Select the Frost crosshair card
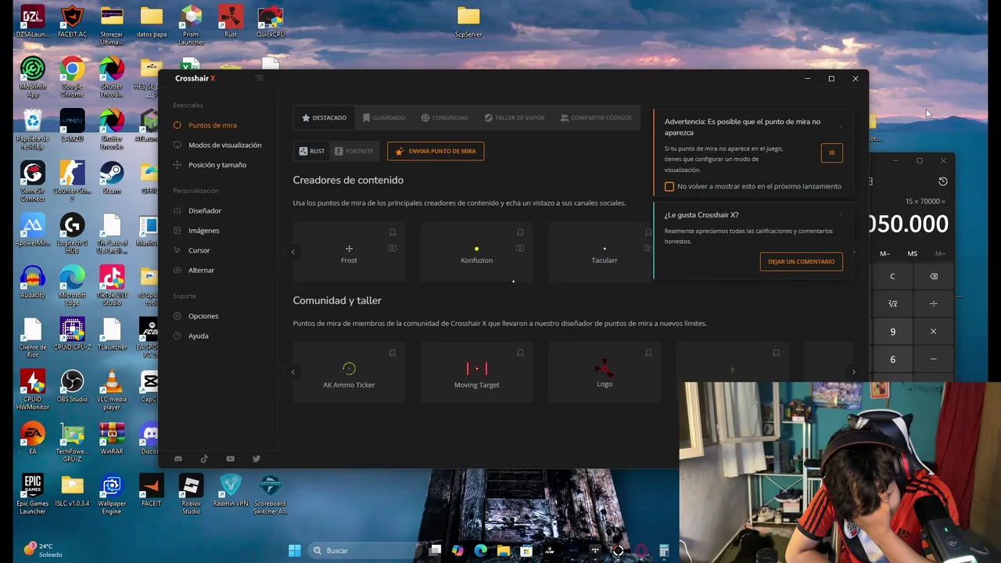This screenshot has height=563, width=1001. 349,252
